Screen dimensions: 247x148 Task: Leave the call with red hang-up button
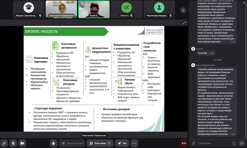[x=184, y=143]
